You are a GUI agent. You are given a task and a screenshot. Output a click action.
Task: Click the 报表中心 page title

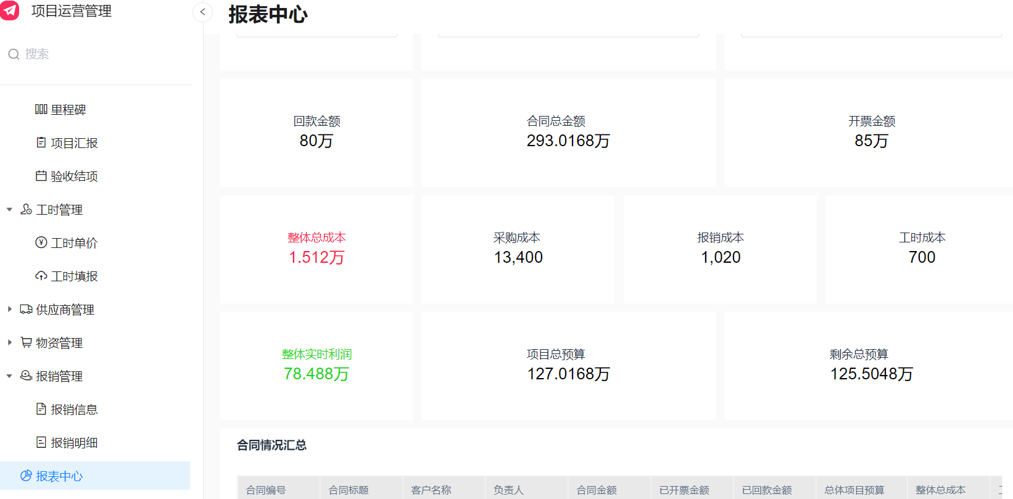coord(268,14)
